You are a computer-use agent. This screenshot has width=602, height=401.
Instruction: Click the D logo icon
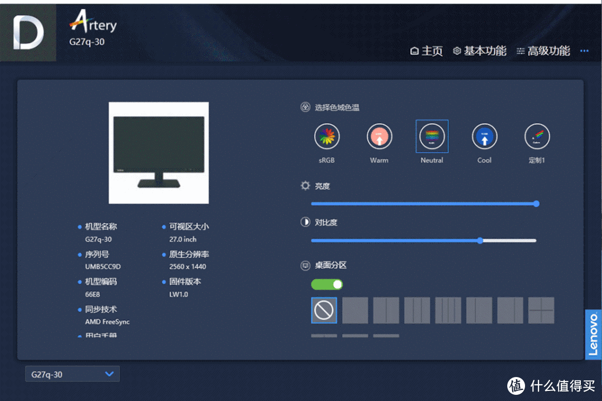(x=28, y=33)
